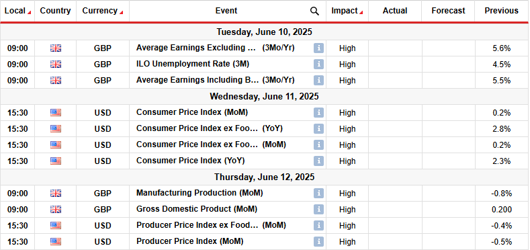Select the Thursday, June 12, 2025 date row

(264, 177)
